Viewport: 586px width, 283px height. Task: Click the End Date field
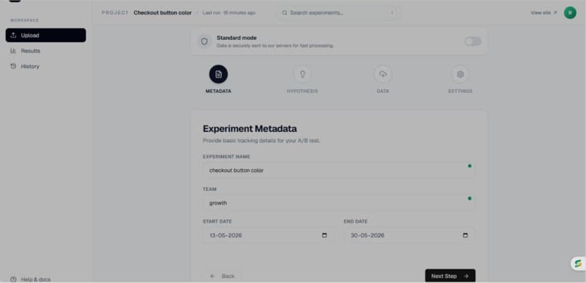point(409,235)
